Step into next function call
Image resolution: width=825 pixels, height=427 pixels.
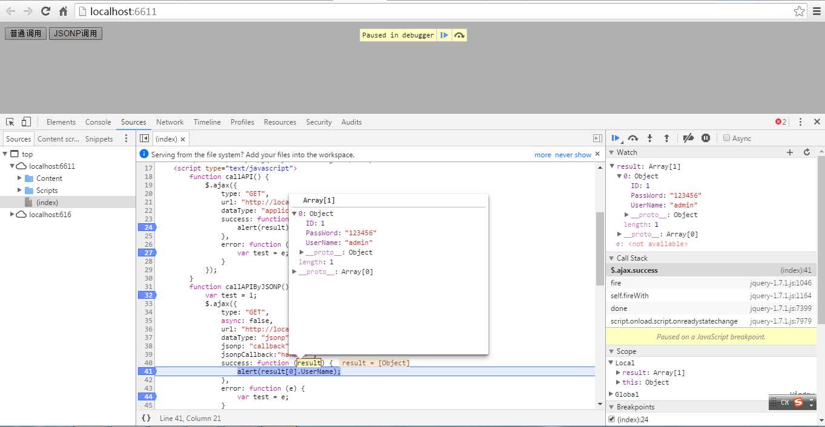(x=649, y=138)
